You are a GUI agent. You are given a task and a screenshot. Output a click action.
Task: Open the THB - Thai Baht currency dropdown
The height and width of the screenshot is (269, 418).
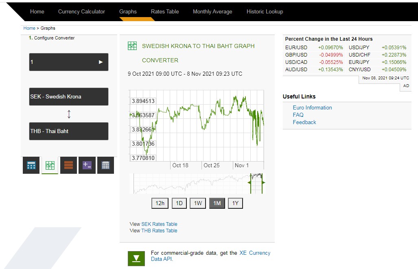[x=69, y=131]
